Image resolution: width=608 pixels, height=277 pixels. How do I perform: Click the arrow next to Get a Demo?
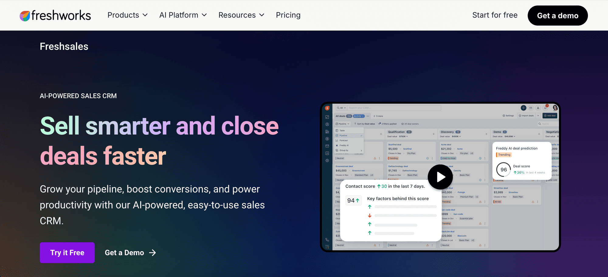point(153,253)
